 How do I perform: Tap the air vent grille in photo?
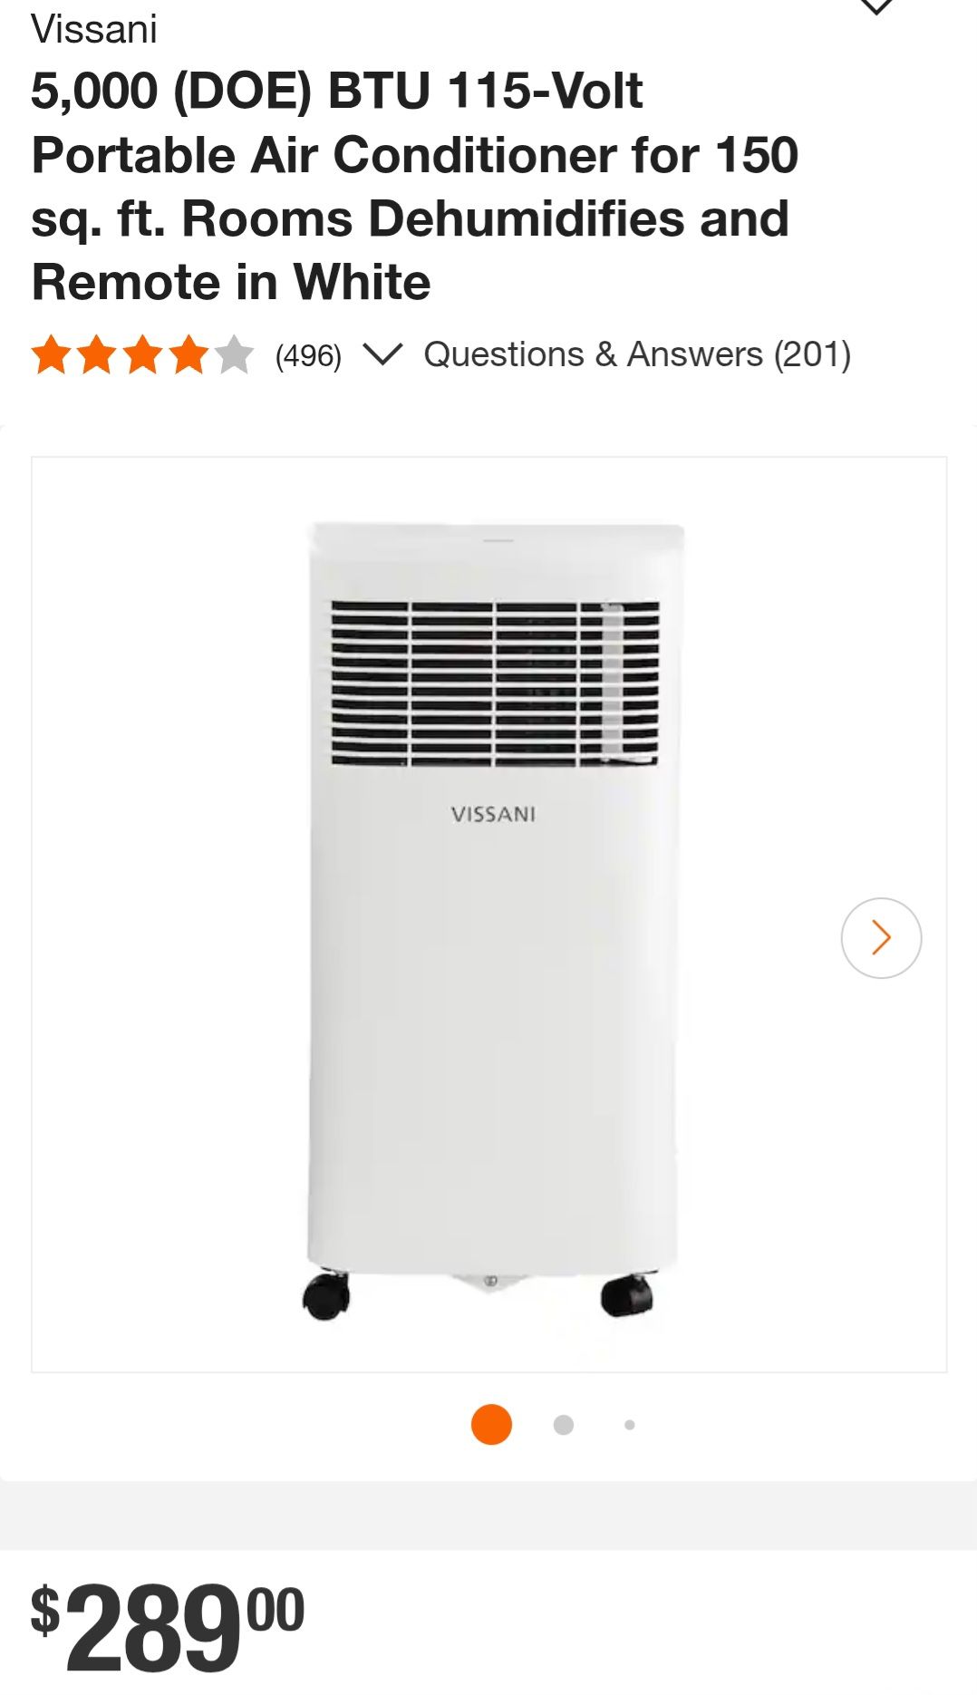pos(495,683)
